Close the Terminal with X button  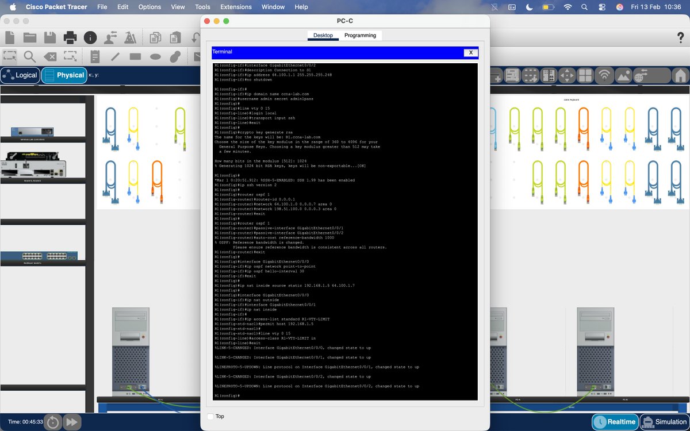(470, 52)
